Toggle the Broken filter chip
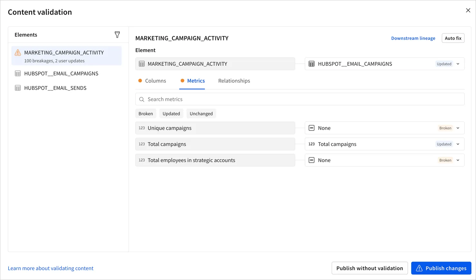This screenshot has width=476, height=280. 146,114
